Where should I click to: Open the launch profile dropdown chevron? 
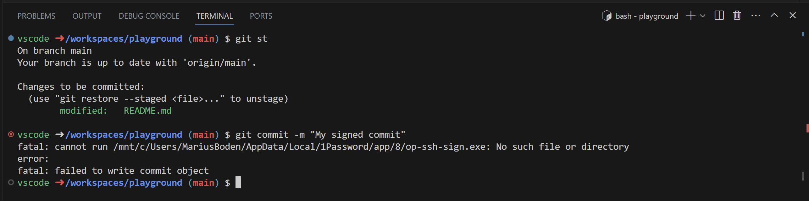click(703, 16)
